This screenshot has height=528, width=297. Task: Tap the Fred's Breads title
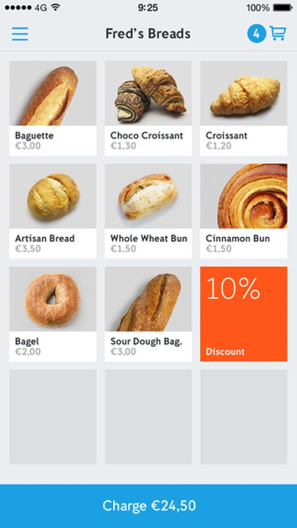pyautogui.click(x=148, y=34)
